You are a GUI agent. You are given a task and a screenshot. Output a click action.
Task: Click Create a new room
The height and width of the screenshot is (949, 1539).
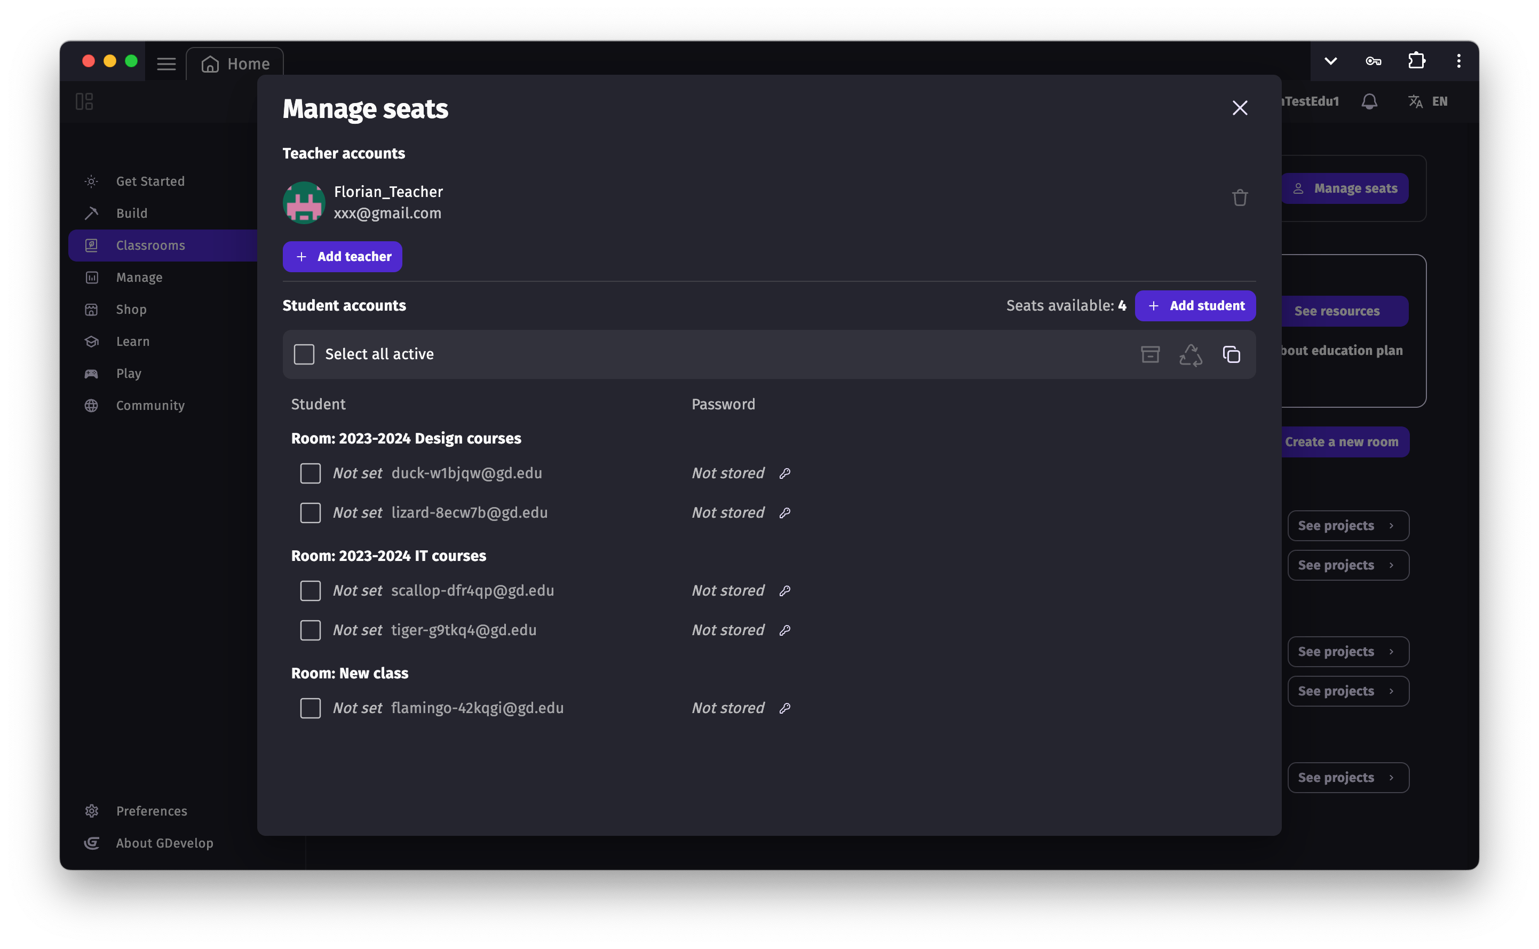pos(1344,441)
